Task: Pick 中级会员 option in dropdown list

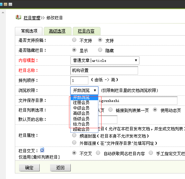Action: 84,108
